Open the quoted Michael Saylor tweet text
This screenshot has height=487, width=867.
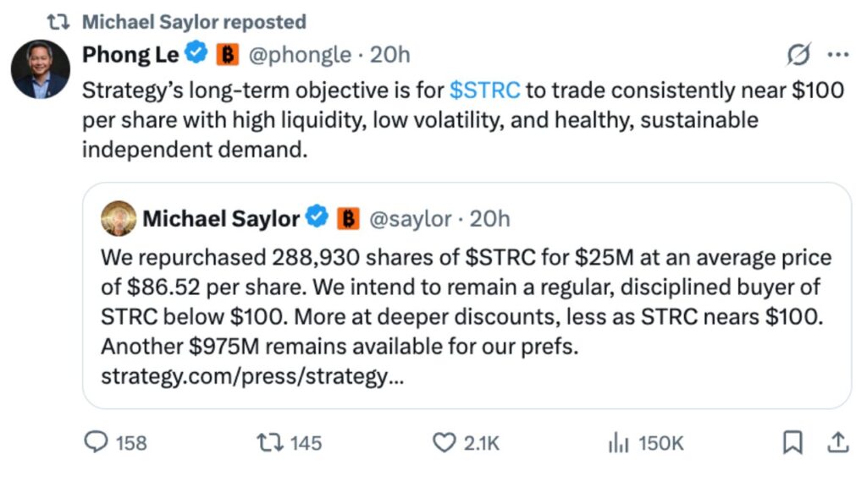[467, 302]
